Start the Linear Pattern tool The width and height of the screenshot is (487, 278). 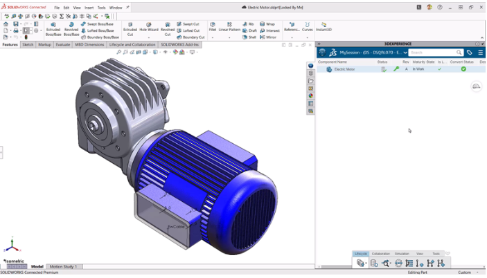pyautogui.click(x=229, y=27)
